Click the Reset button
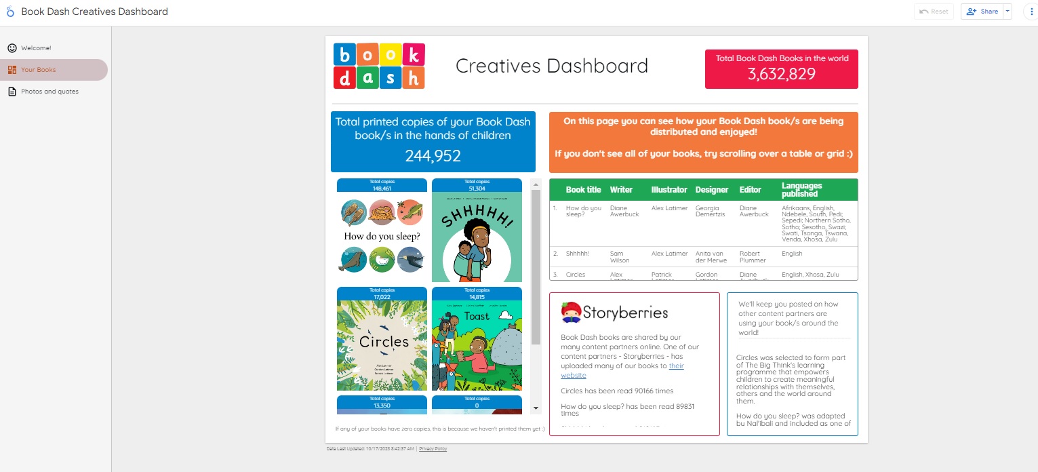Viewport: 1038px width, 472px height. point(934,12)
